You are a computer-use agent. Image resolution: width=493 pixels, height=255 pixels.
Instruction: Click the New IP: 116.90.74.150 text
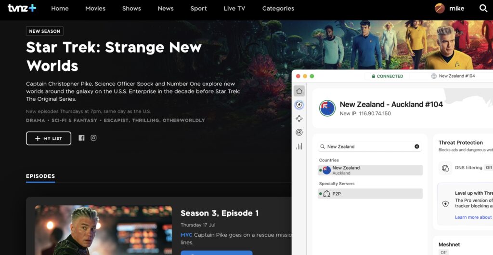tap(365, 114)
